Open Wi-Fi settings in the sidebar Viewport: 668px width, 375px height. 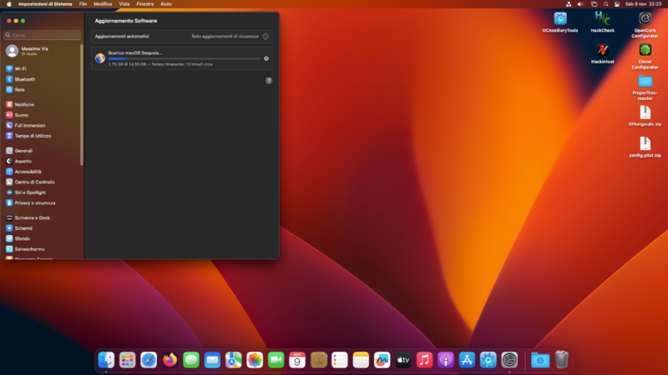[20, 69]
